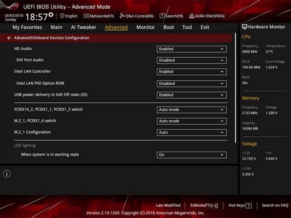Open Search on FAQ link
The image size is (291, 218).
tap(275, 205)
